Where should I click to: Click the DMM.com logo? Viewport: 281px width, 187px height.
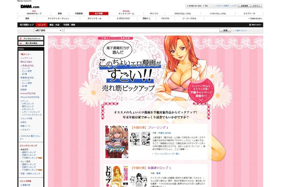[x=30, y=7]
